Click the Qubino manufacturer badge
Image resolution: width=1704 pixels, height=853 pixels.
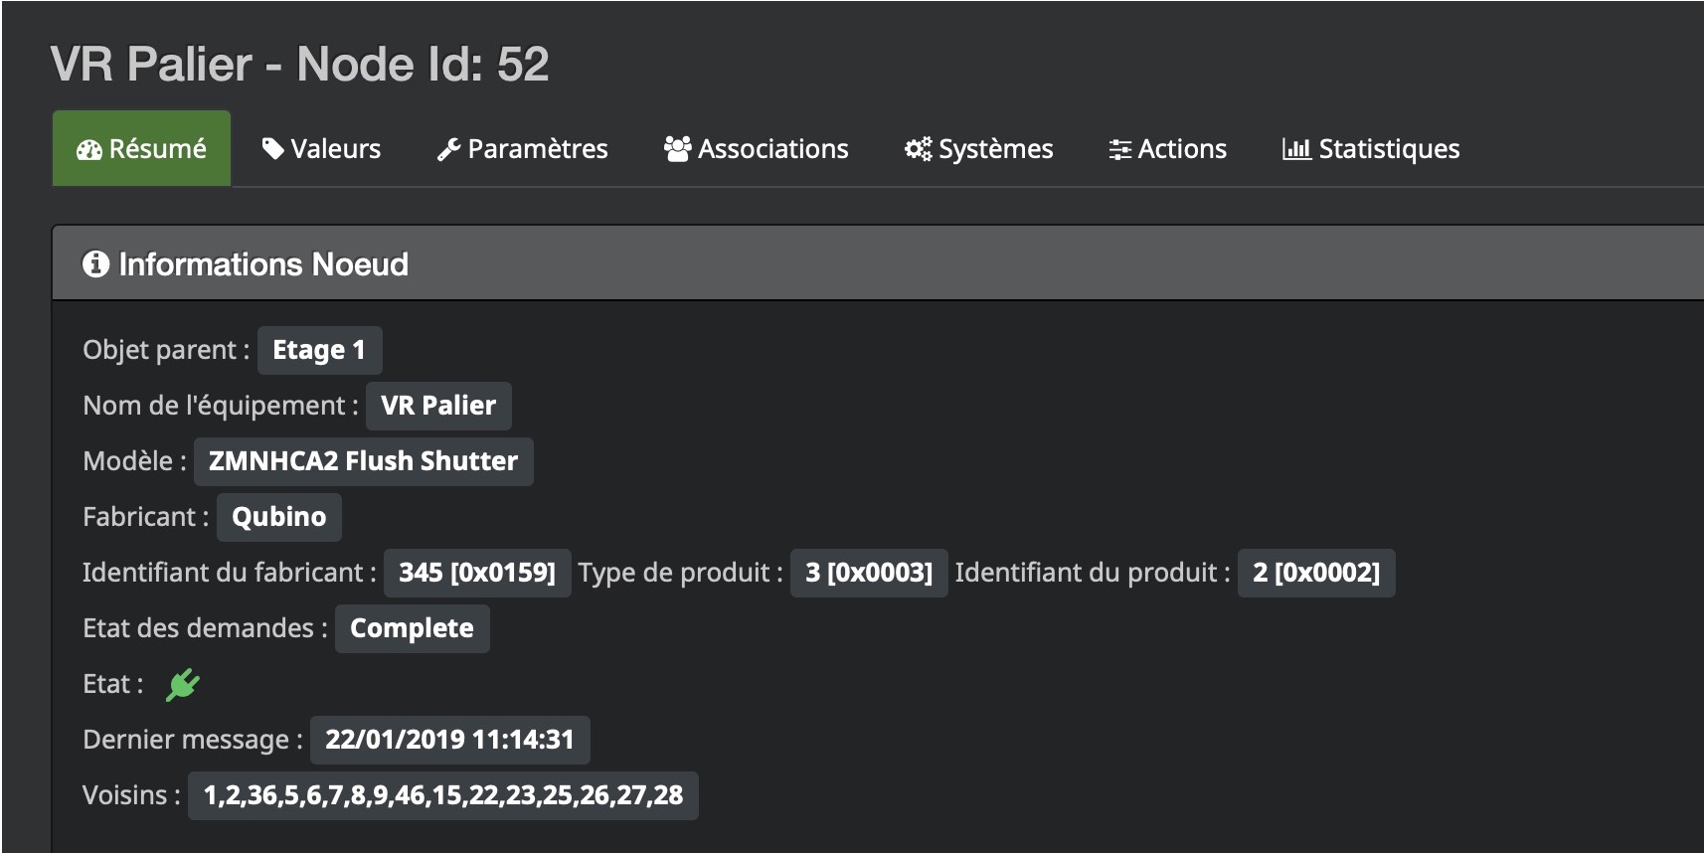(278, 517)
